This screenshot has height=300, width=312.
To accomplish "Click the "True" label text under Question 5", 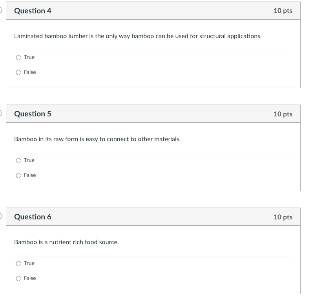I will 29,160.
